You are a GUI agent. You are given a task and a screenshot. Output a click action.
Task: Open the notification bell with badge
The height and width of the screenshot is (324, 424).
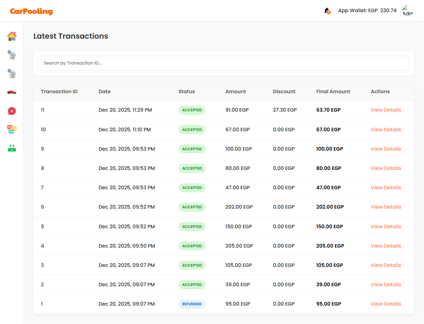pos(327,11)
